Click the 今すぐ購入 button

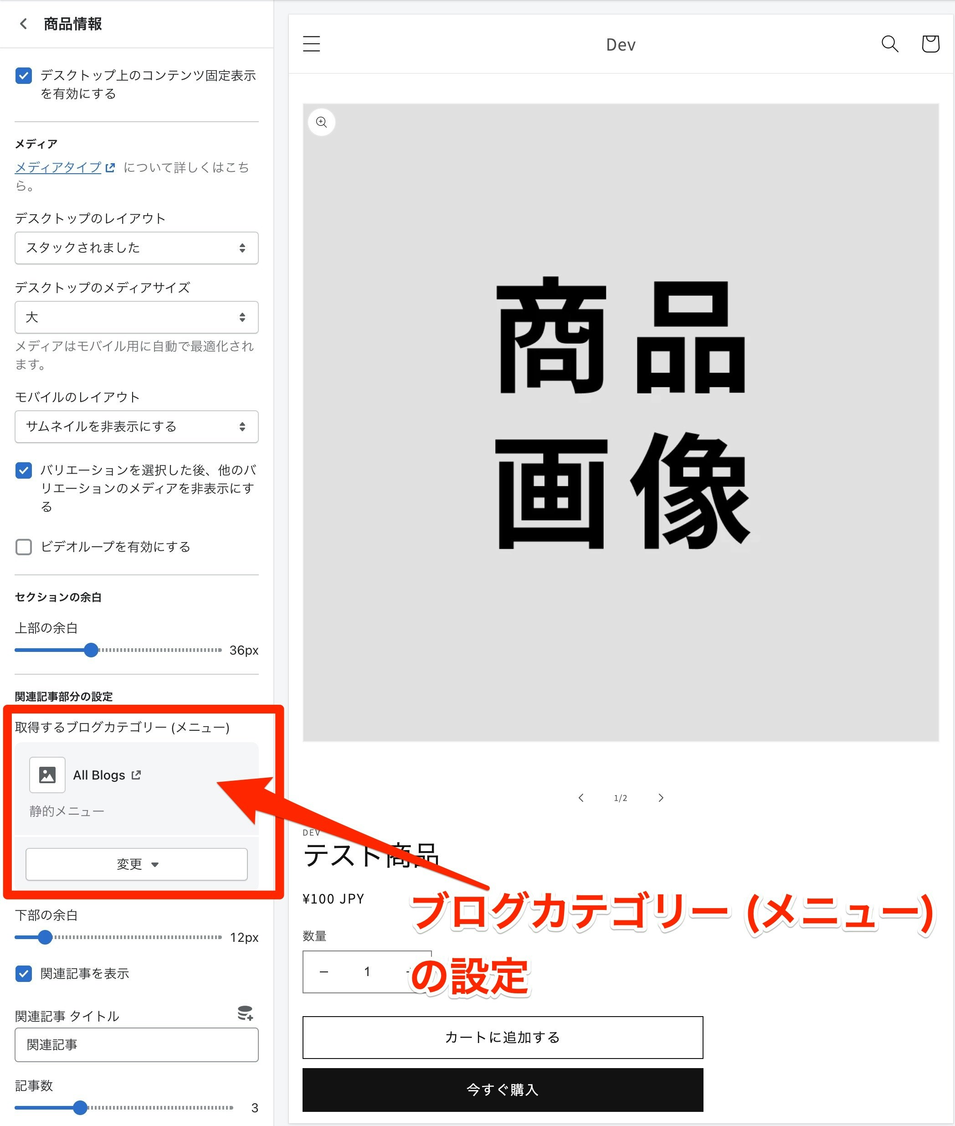pyautogui.click(x=503, y=1090)
